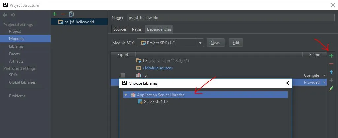Move the dependency down with gray arrow

331,80
